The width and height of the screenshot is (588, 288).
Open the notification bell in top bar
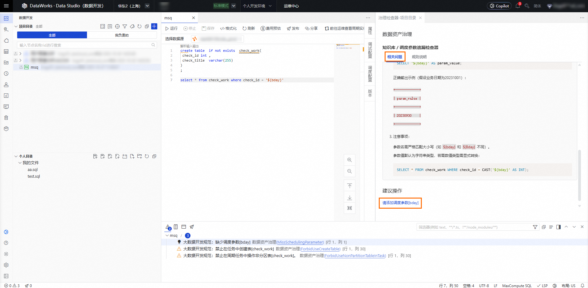click(x=518, y=6)
